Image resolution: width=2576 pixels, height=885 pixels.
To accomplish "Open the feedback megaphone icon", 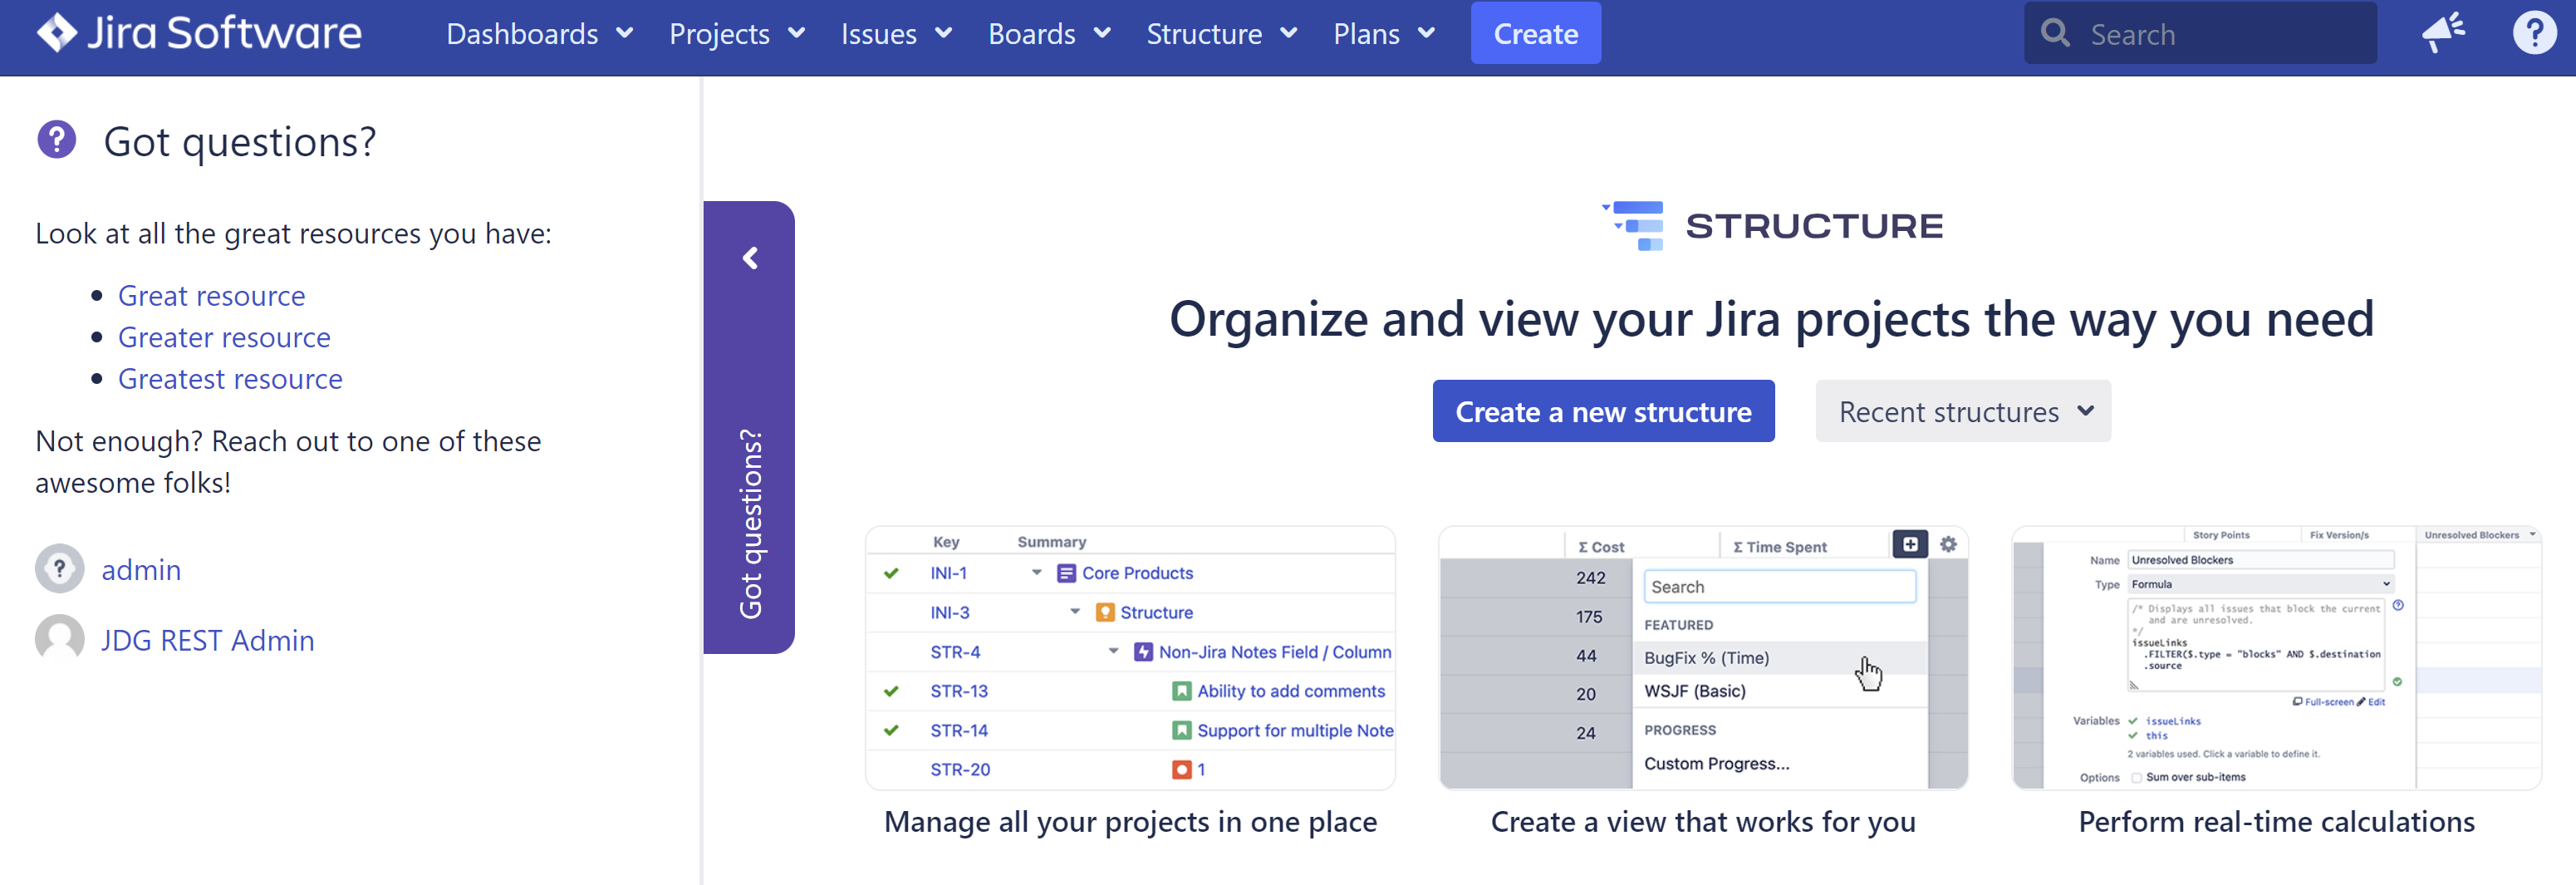I will coord(2443,34).
